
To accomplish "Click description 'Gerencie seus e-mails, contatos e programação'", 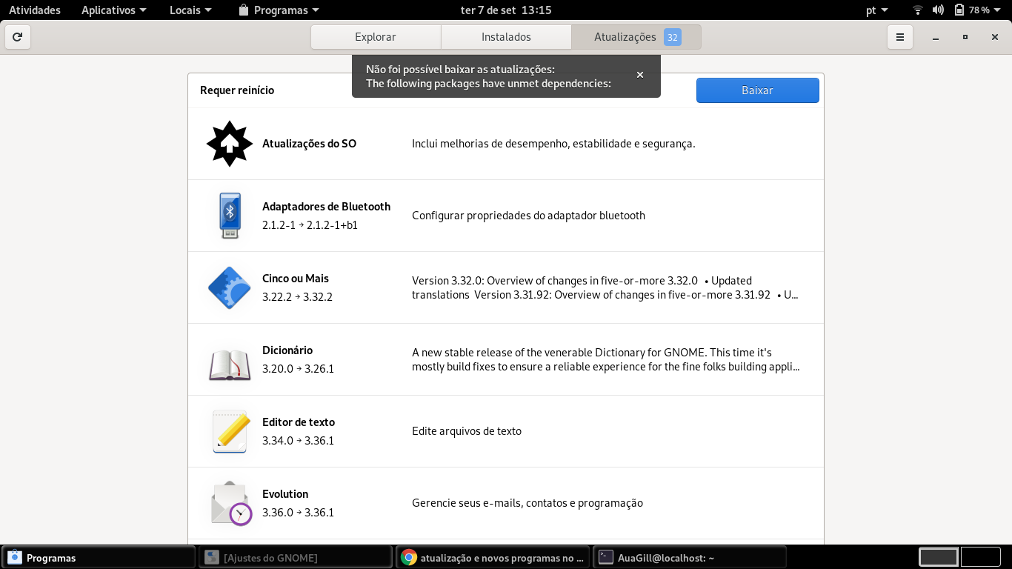I will [x=527, y=503].
